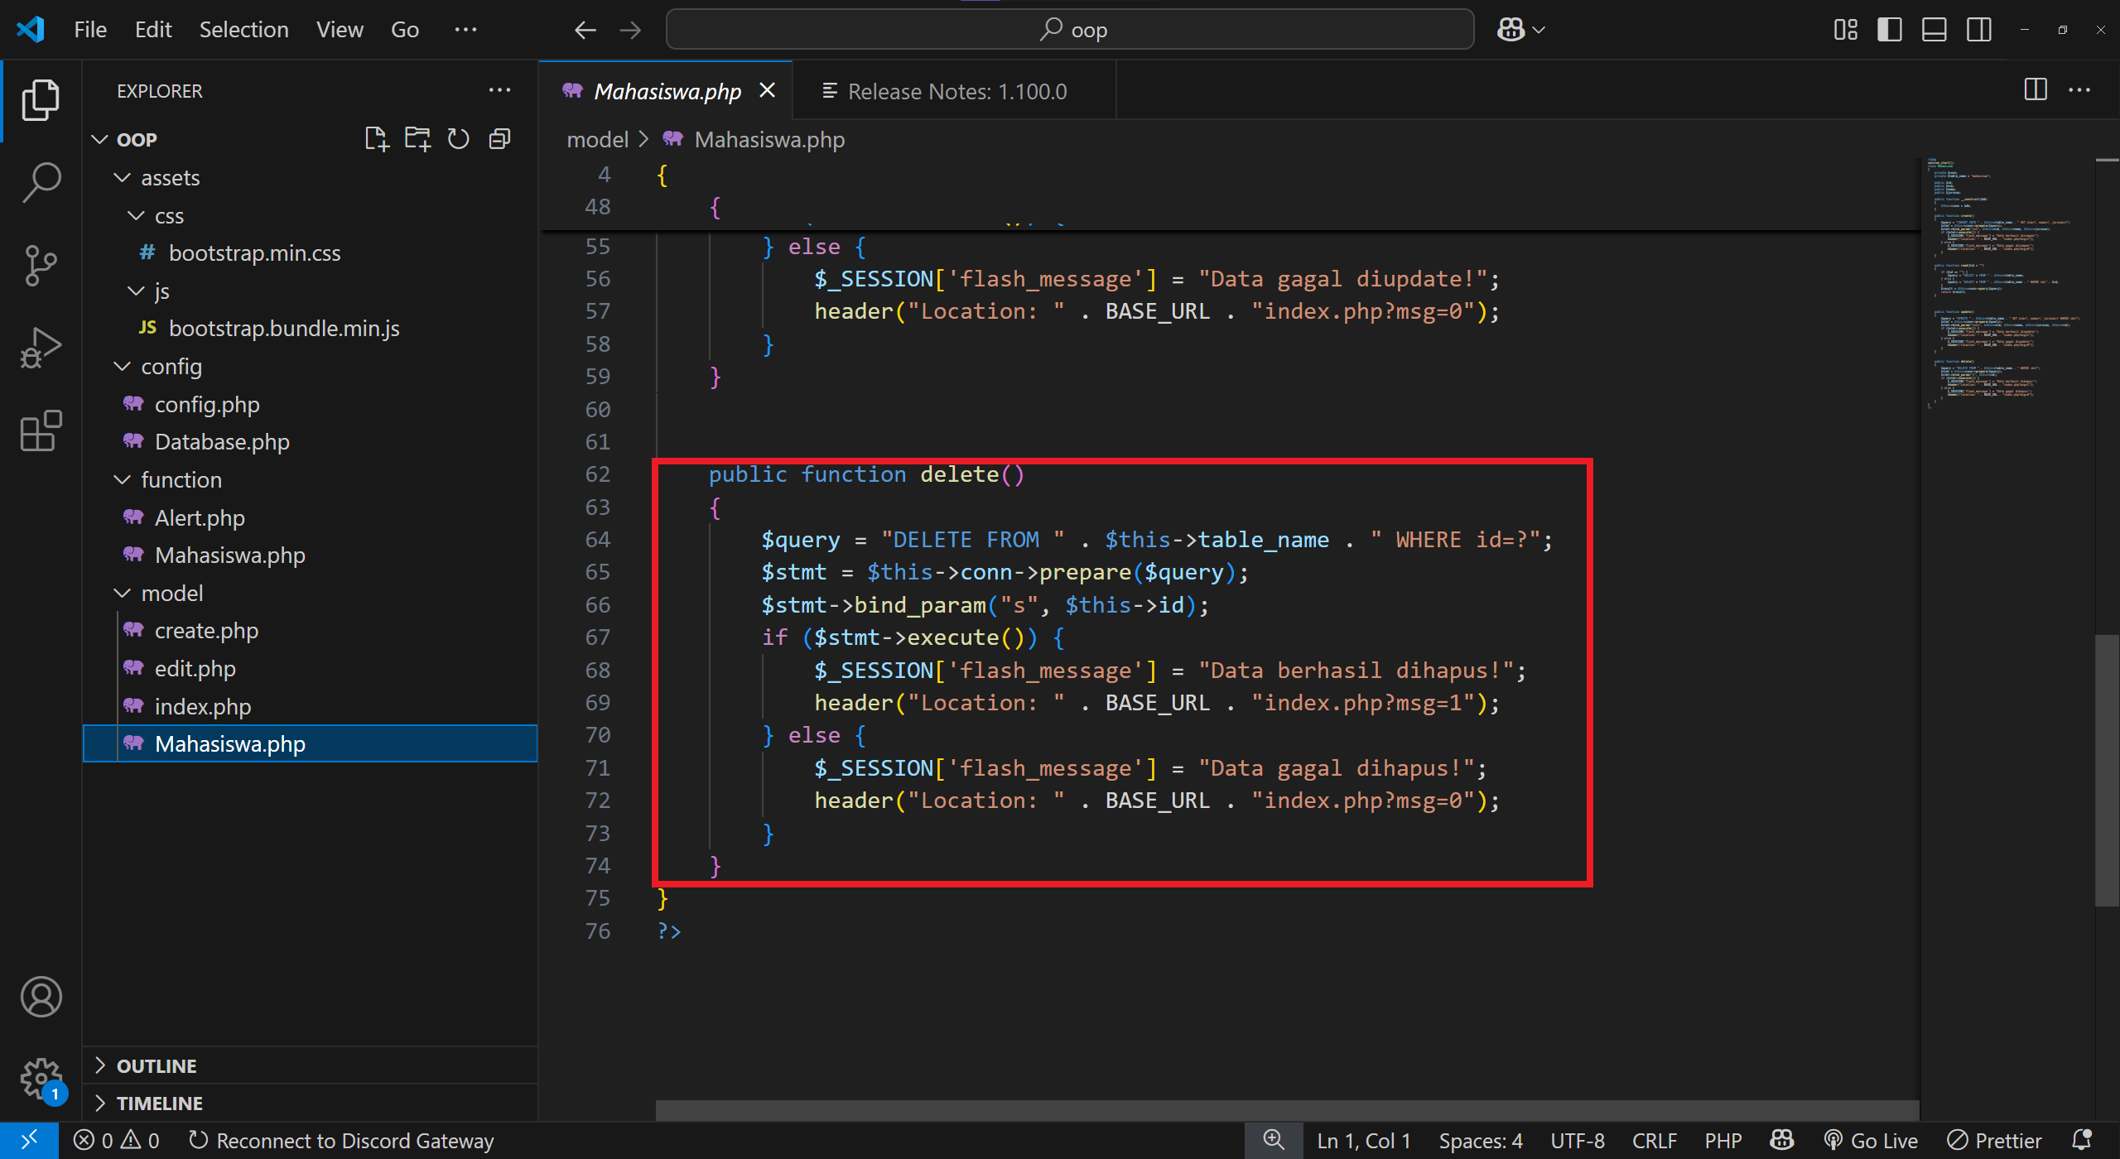Collapse the assets folder
The width and height of the screenshot is (2120, 1159).
tap(170, 178)
